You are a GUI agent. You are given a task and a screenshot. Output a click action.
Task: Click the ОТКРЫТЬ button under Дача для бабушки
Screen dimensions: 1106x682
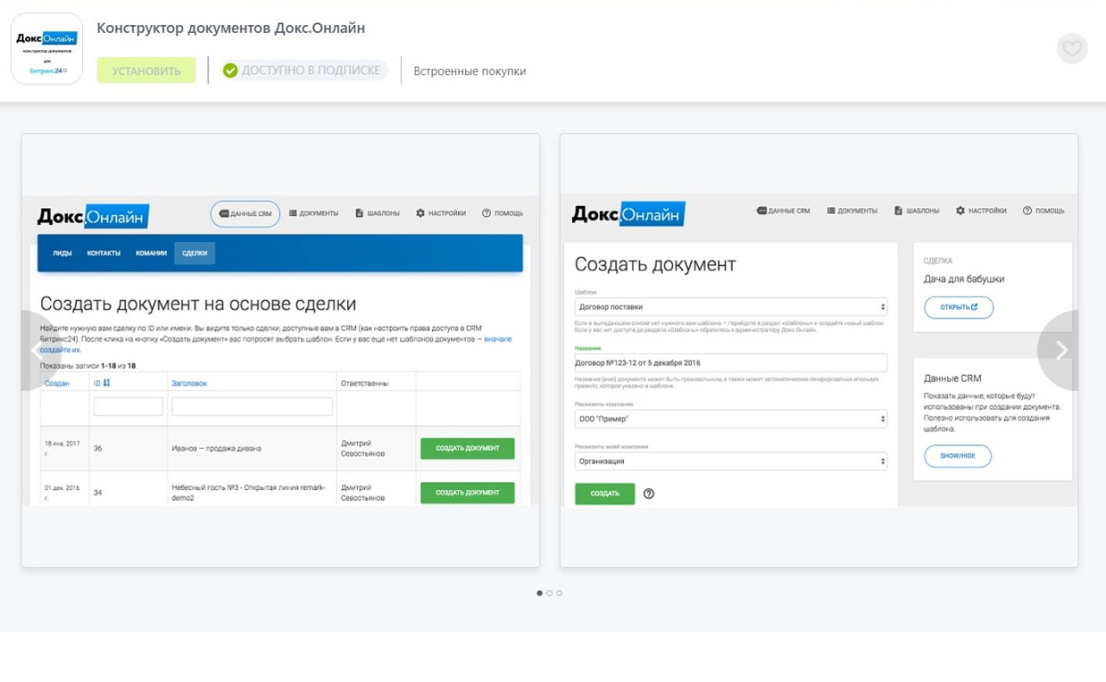(959, 307)
